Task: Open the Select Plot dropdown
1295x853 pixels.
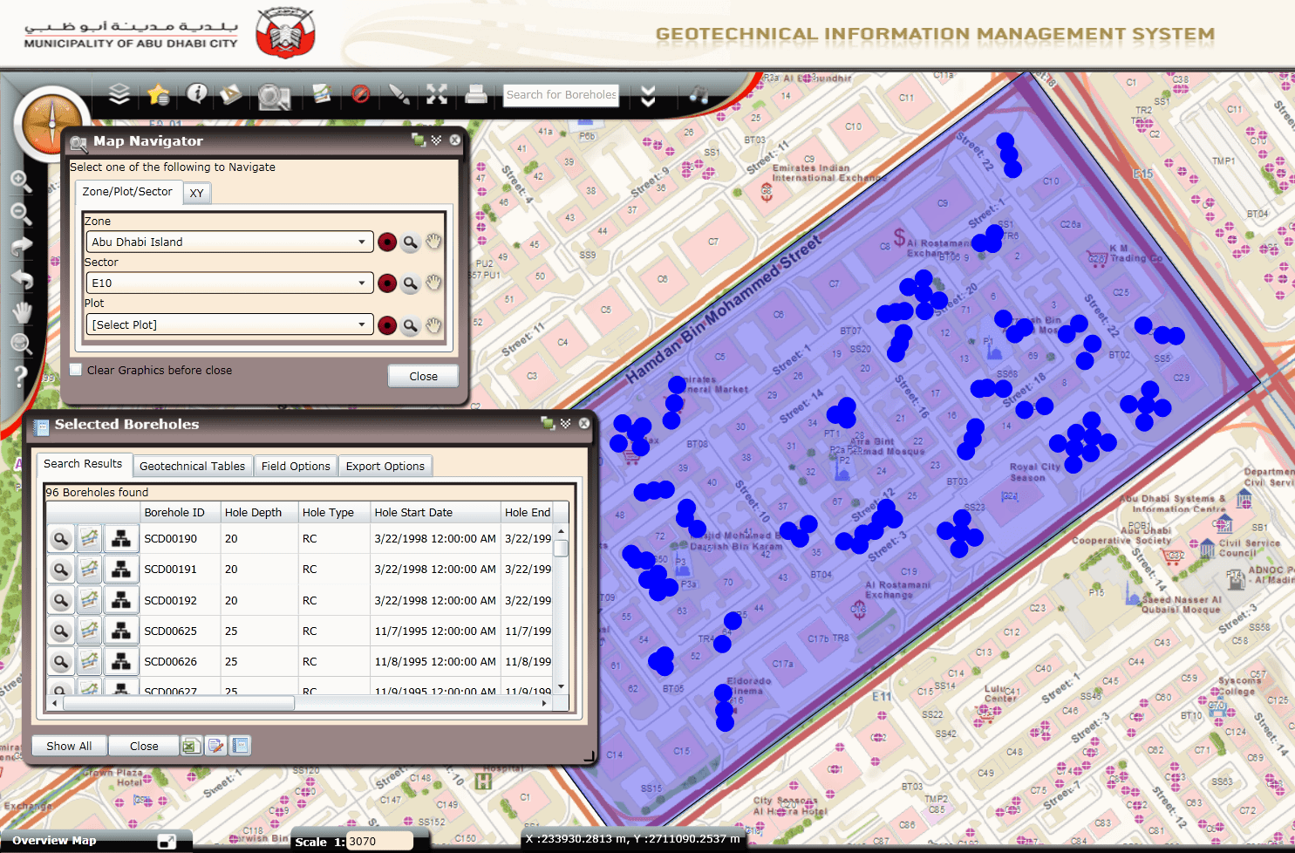Action: [x=361, y=324]
